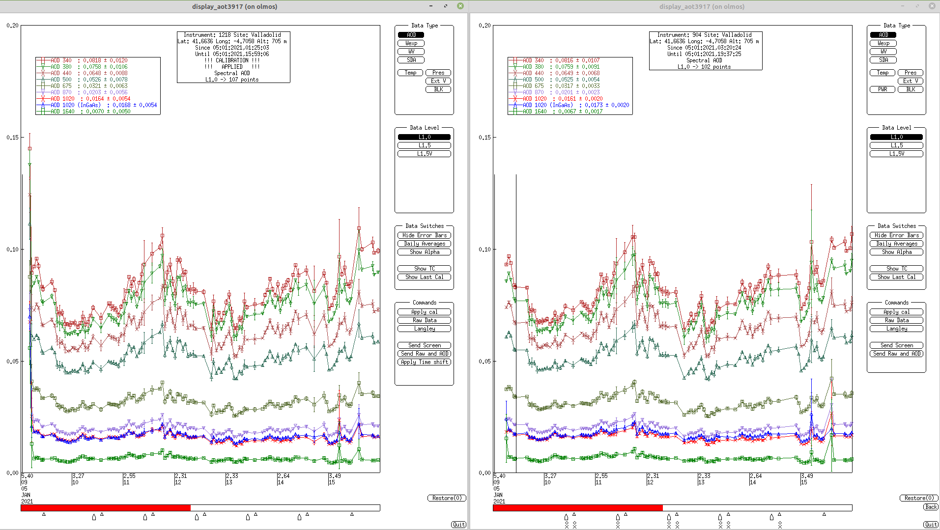940x530 pixels.
Task: Toggle Daily Averages in right window
Action: point(896,244)
